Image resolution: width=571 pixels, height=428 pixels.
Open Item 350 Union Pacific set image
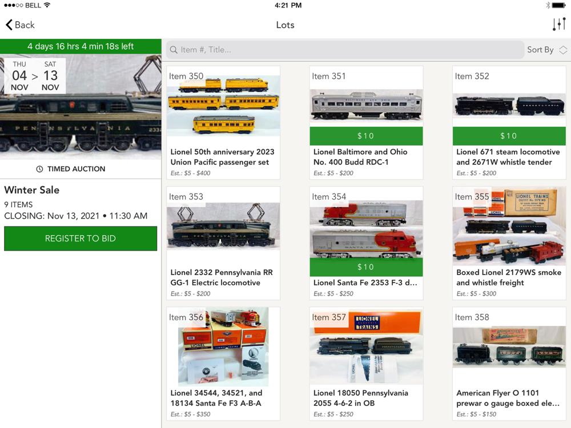pos(223,106)
